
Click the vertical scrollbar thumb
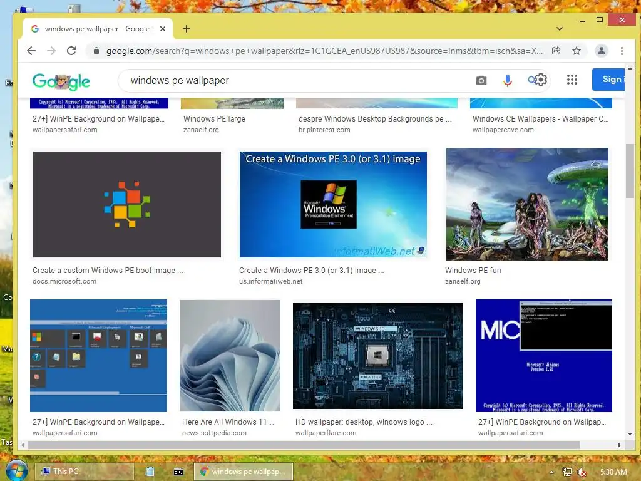630,170
